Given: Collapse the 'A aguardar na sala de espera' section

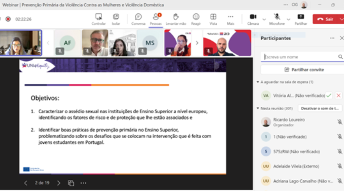Looking at the screenshot, I should point(258,82).
